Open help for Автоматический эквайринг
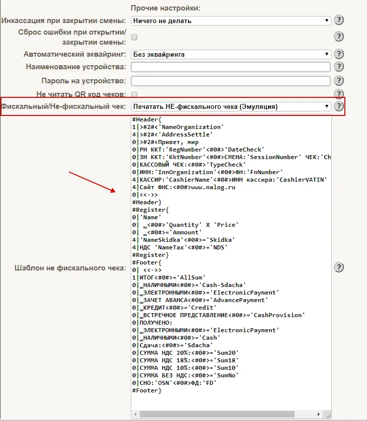This screenshot has width=367, height=421. [339, 54]
